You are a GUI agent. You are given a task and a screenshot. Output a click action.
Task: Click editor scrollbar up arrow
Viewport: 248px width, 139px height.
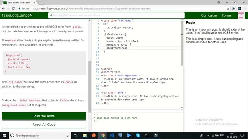tap(182, 20)
